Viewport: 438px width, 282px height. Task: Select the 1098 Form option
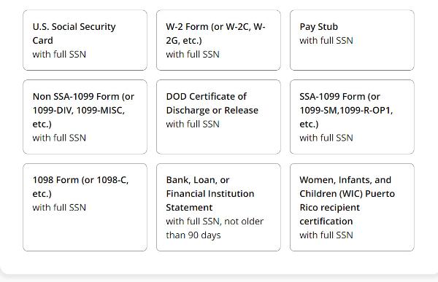(x=85, y=207)
